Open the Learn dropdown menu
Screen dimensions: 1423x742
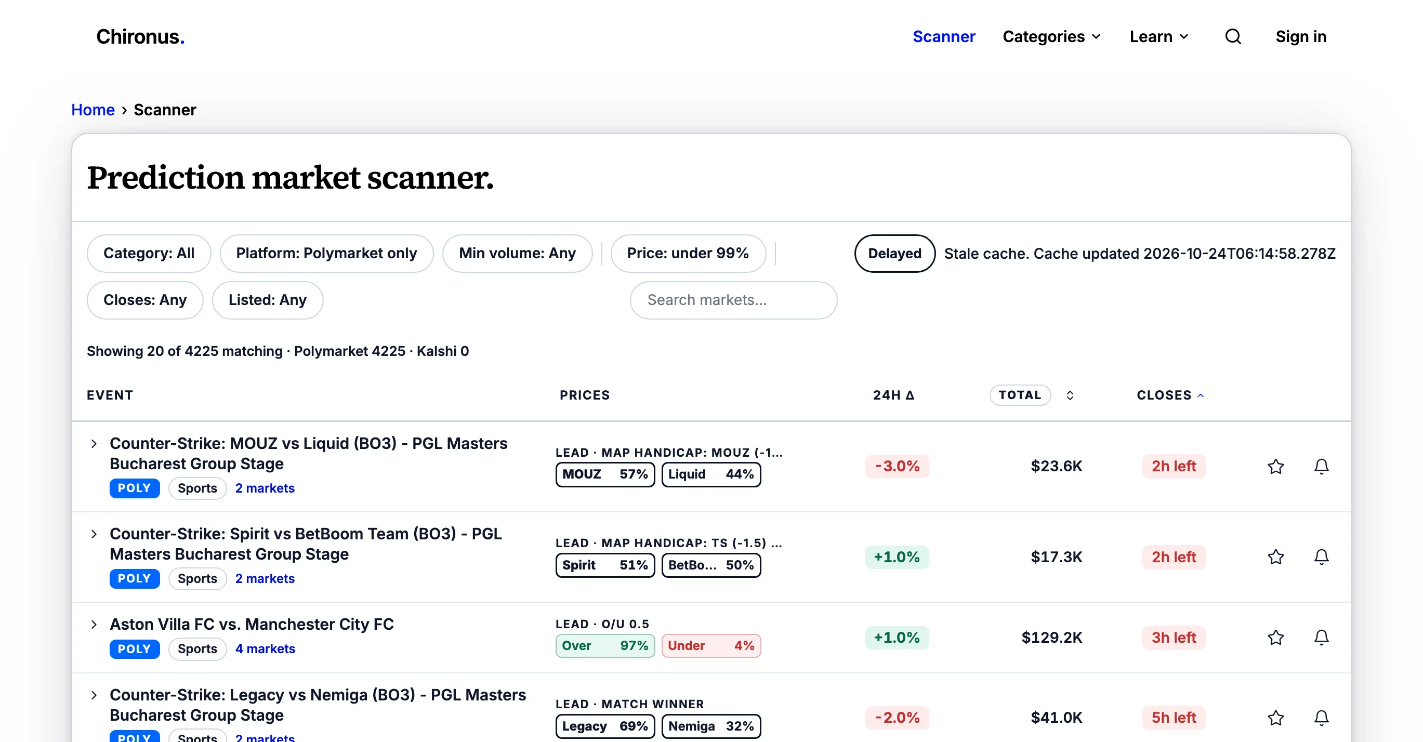[x=1159, y=36]
